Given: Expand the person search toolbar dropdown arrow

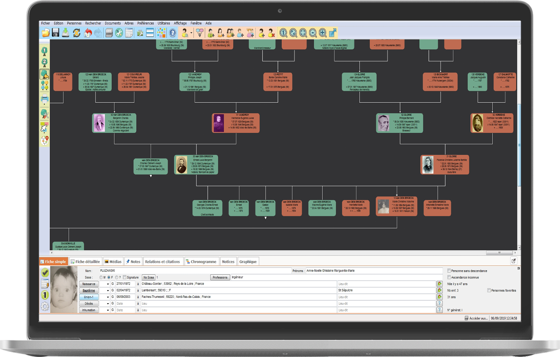Looking at the screenshot, I should click(x=191, y=33).
